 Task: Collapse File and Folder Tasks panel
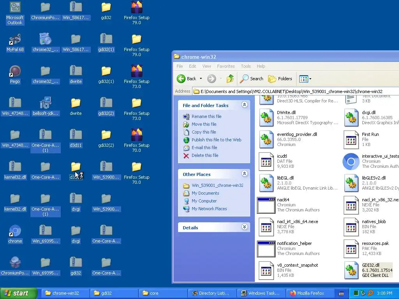(x=245, y=105)
